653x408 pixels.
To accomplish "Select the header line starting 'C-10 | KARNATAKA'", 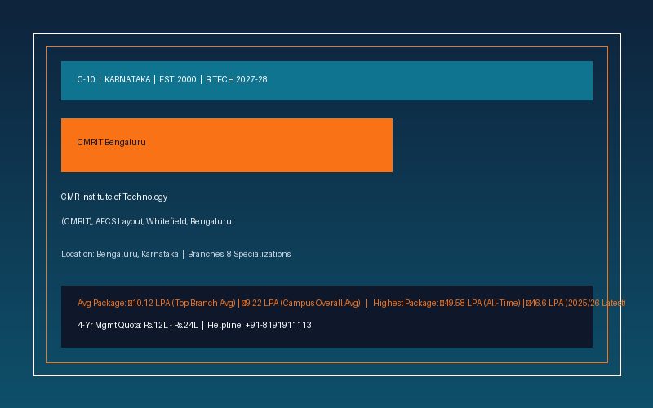I will point(172,79).
